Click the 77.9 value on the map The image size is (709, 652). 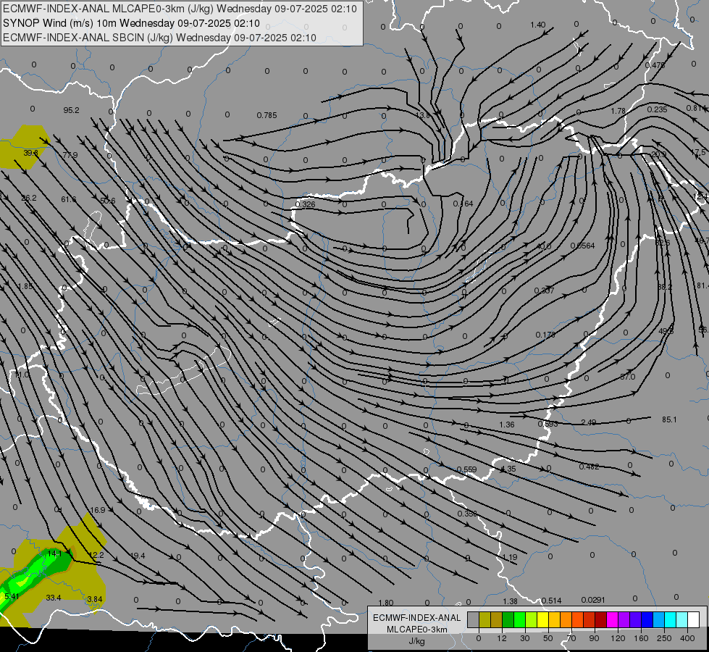pos(70,155)
